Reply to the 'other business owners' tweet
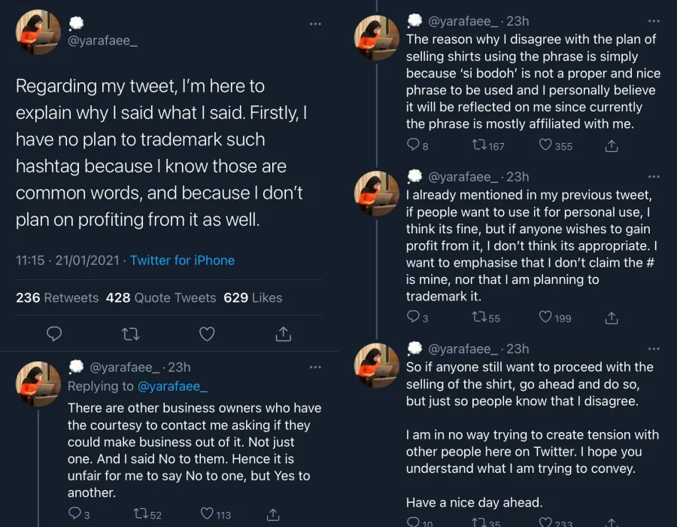The width and height of the screenshot is (677, 527). point(74,514)
